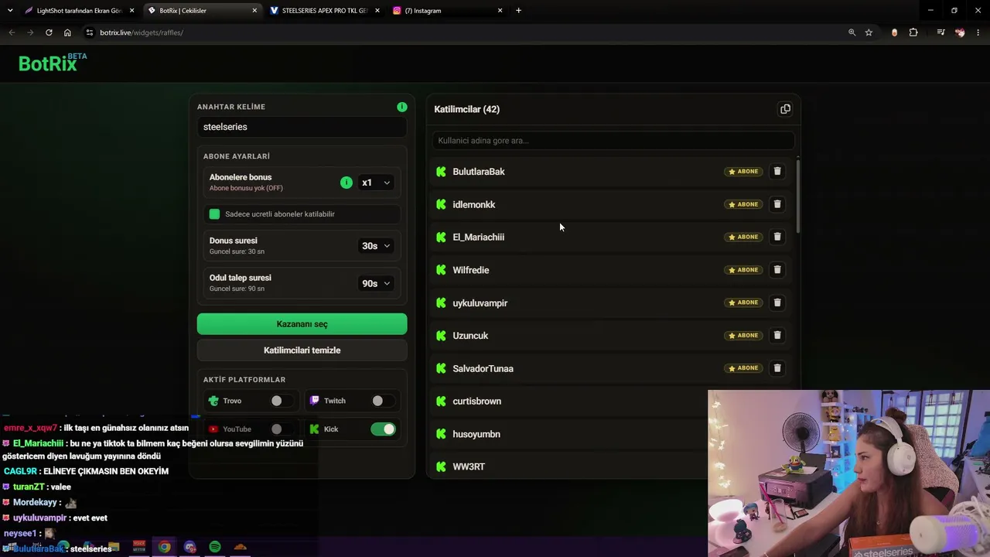Screen dimensions: 990x557
Task: Close the Instagram tab
Action: (500, 11)
